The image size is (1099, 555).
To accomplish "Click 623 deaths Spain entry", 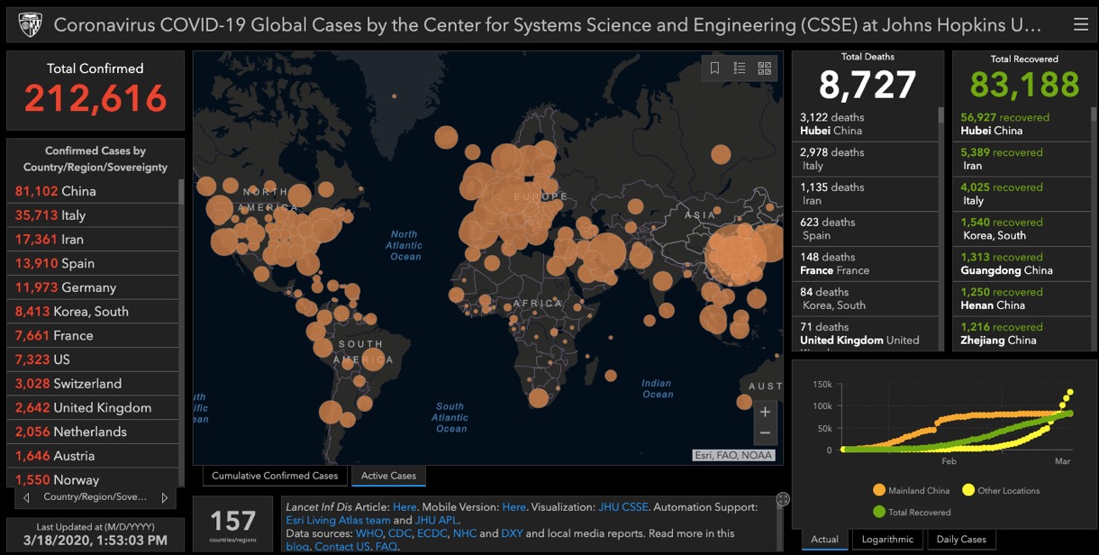I will (x=866, y=229).
